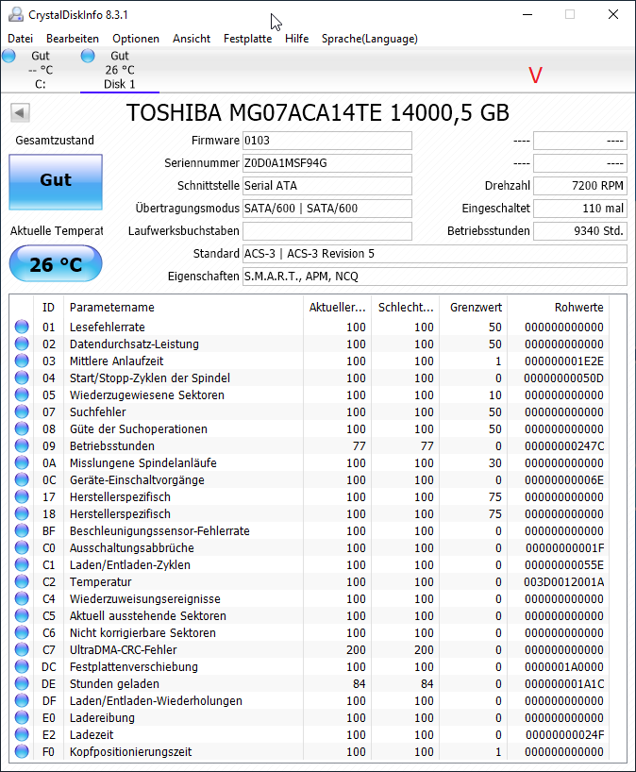This screenshot has width=636, height=772.
Task: Open the Datei menu
Action: pyautogui.click(x=21, y=39)
